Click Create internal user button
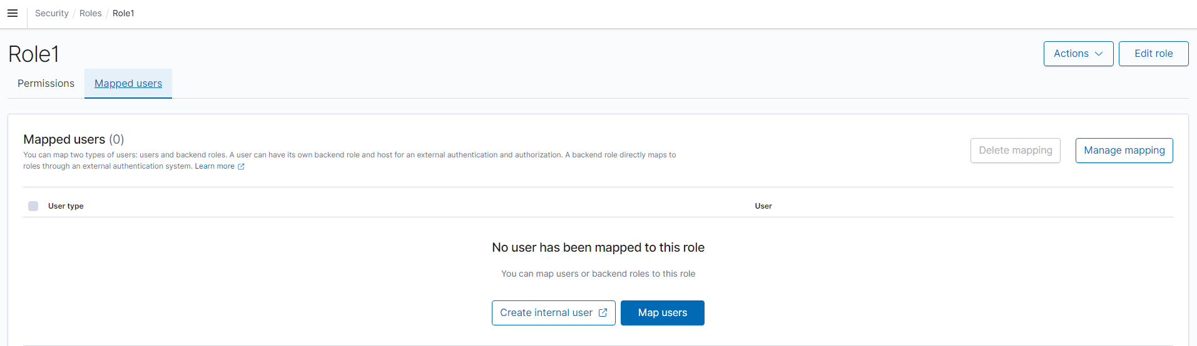The height and width of the screenshot is (346, 1197). (553, 313)
